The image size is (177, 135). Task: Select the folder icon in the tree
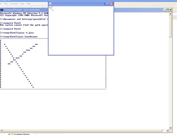click(12, 134)
